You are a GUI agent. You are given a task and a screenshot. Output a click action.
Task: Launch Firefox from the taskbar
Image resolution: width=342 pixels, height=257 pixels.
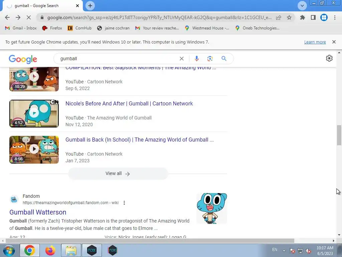coord(50,250)
